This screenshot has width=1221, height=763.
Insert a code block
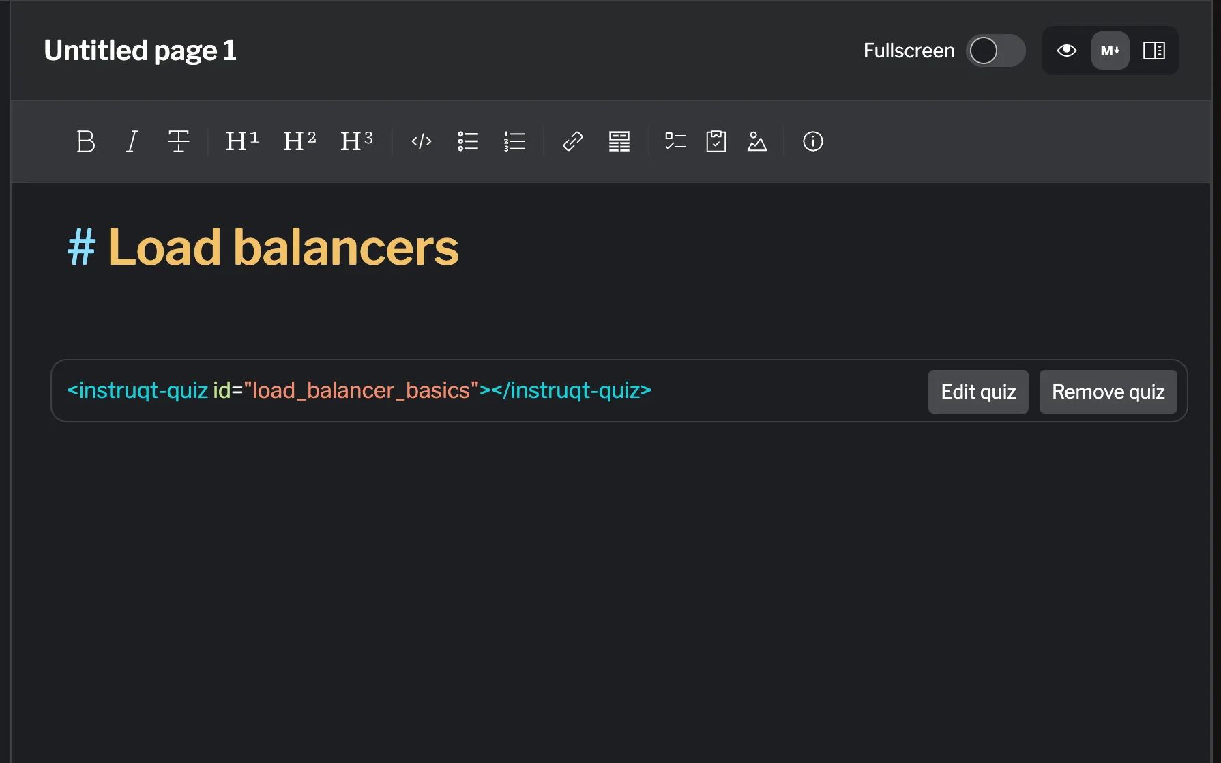421,141
